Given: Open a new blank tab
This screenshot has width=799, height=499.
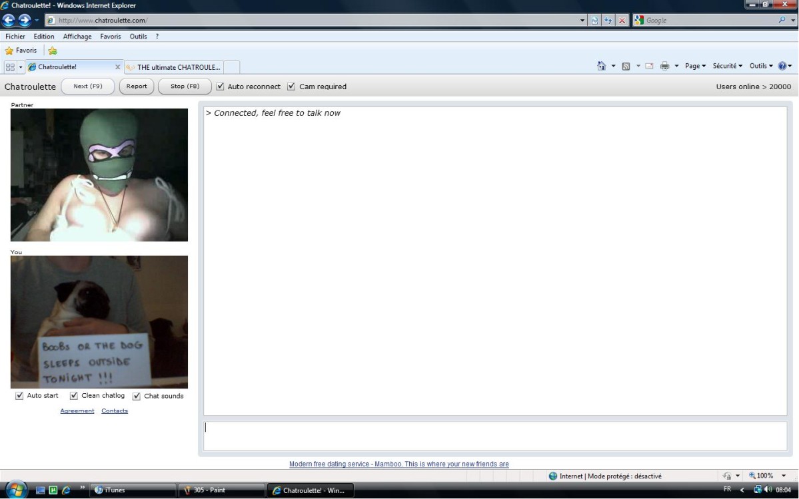Looking at the screenshot, I should pos(232,67).
